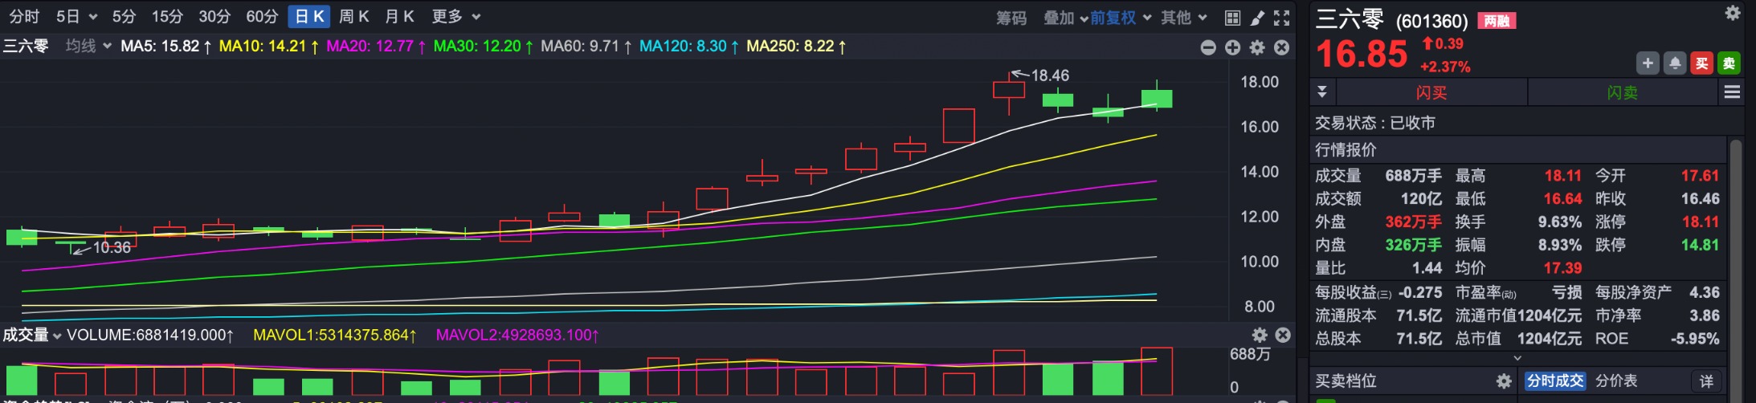Viewport: 1756px width, 403px height.
Task: Switch to the 周K weekly chart tab
Action: coord(353,17)
